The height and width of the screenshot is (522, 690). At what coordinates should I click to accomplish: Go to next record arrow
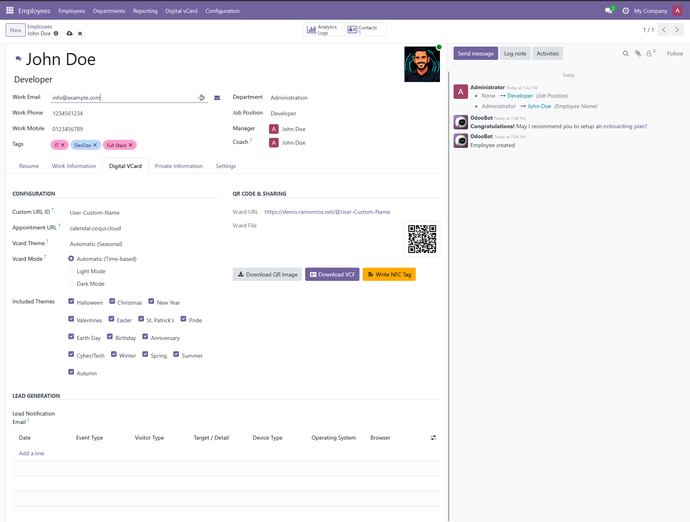tap(677, 30)
